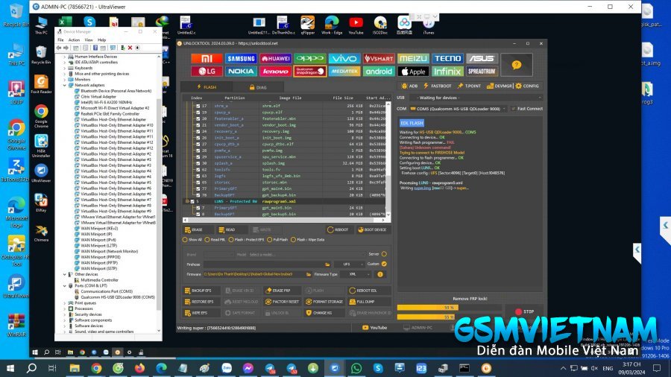Switch to the FLASH tab
This screenshot has width=671, height=377.
point(207,87)
